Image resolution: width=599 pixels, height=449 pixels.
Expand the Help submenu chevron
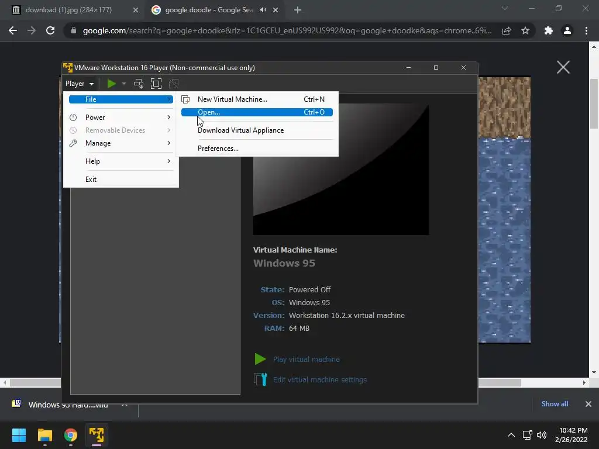[x=169, y=161]
